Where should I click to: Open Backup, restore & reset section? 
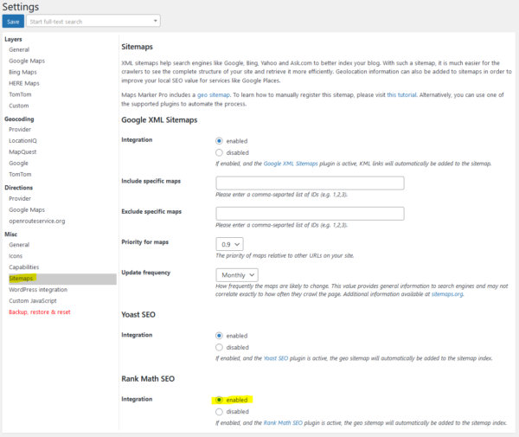41,311
